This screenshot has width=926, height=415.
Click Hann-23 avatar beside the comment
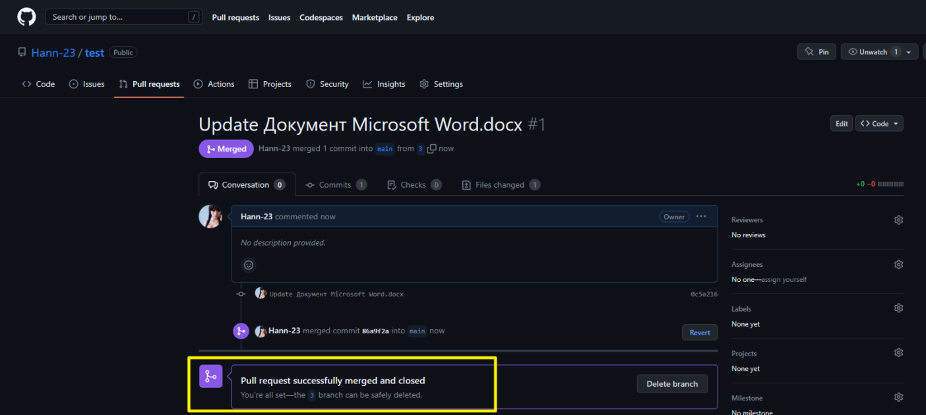[210, 216]
